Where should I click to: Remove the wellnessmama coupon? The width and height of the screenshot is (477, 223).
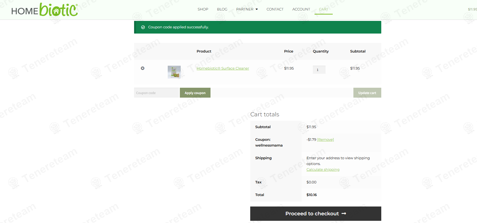[x=326, y=139]
